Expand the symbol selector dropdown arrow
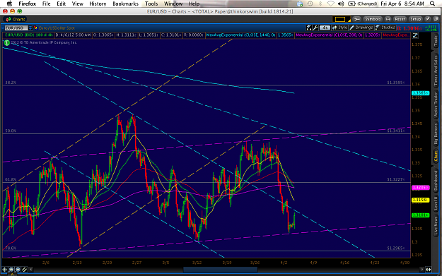Image resolution: width=442 pixels, height=276 pixels. (x=30, y=28)
